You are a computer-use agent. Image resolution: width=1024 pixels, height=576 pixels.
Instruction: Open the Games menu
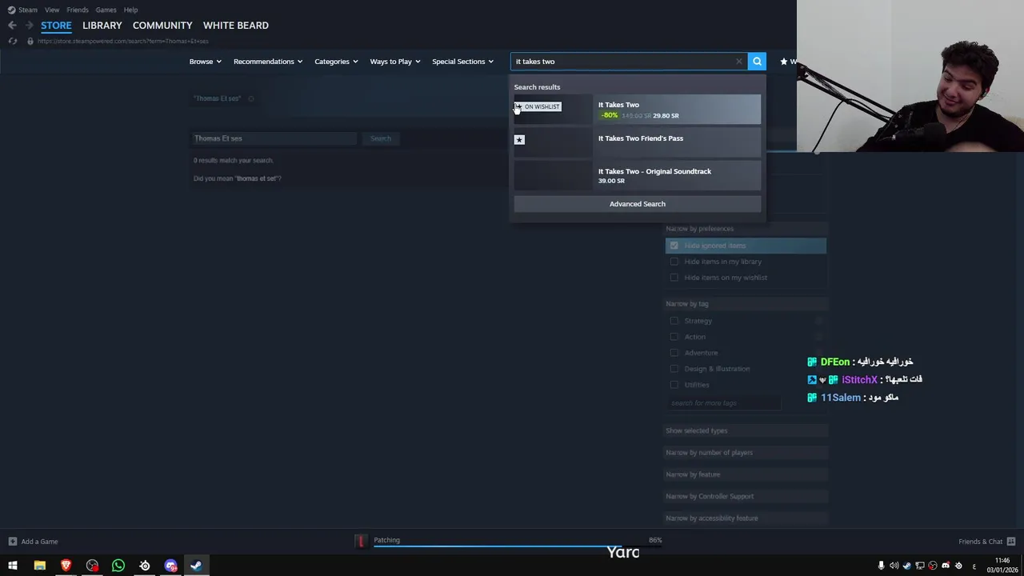[x=106, y=10]
